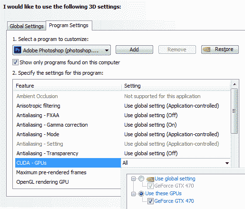Screen dimensions: 245x209
Task: Collapse the Use global setting tree node
Action: pos(133,179)
